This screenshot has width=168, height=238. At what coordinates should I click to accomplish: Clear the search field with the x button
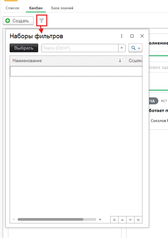pos(122,48)
